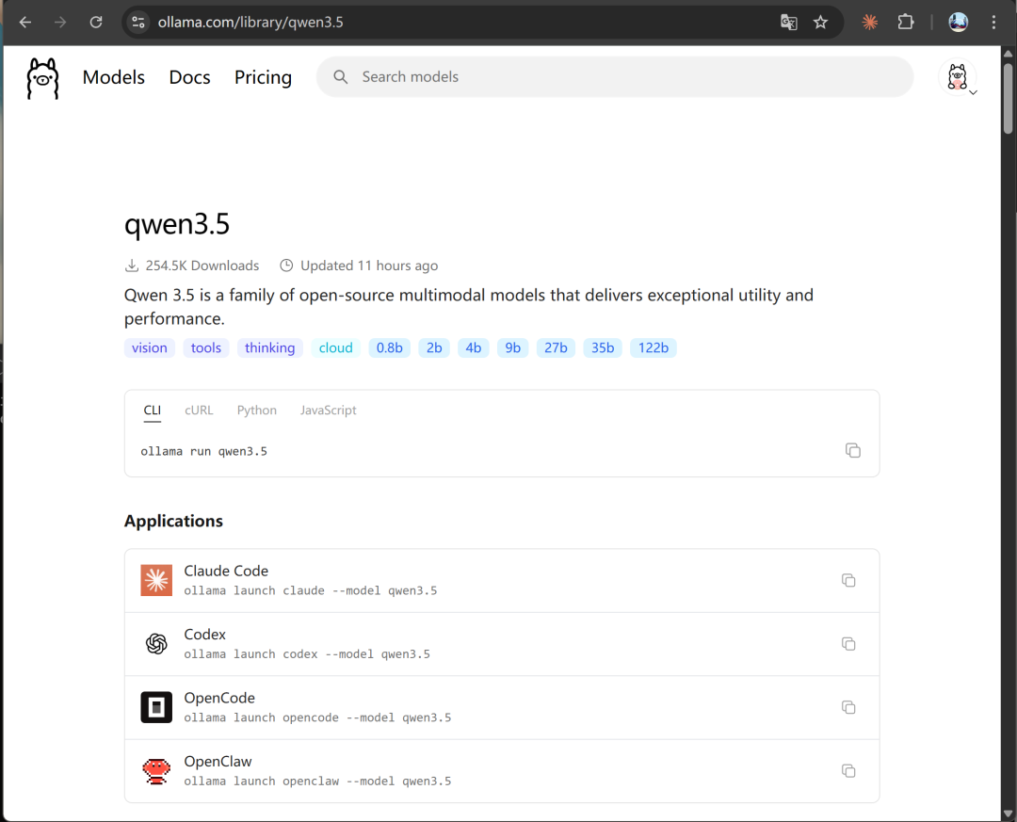Open the Pricing nav link

pos(263,77)
